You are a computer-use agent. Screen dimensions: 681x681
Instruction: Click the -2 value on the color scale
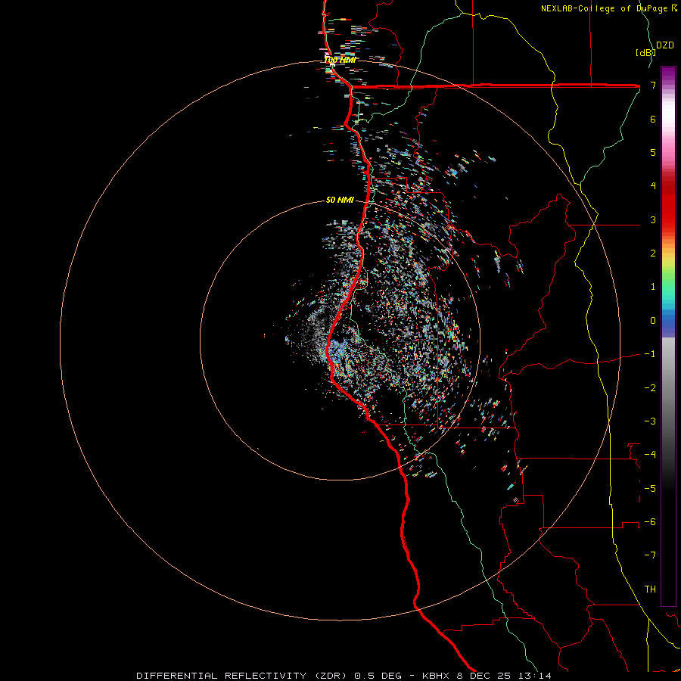(650, 388)
